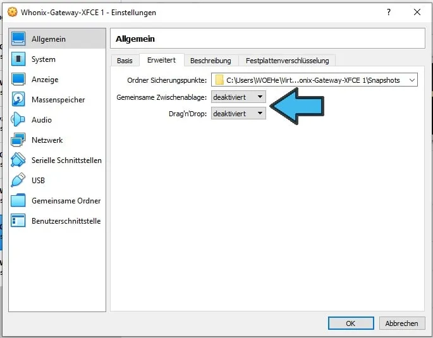
Task: Click the Allgemein monitor icon in sidebar
Action: (18, 39)
